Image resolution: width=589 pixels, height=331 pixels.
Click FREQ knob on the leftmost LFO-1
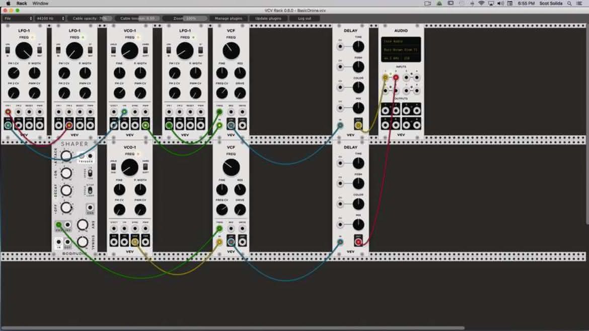coord(24,51)
